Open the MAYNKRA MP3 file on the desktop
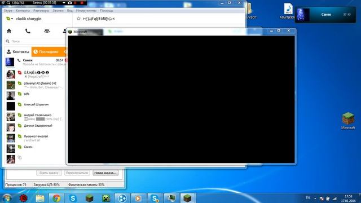 (288, 11)
